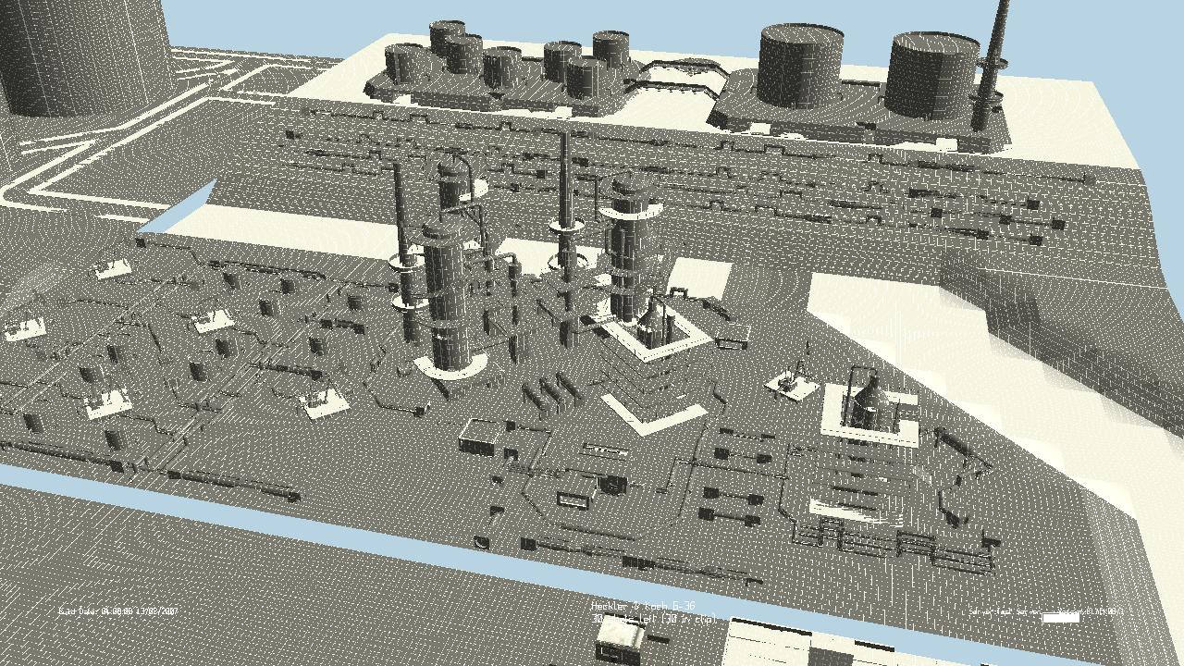Select the huge cylindrical tank at top-left corner
Viewport: 1184px width, 666px height.
coord(85,55)
